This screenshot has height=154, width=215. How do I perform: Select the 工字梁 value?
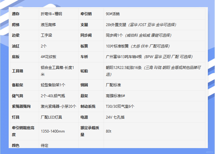46,35
